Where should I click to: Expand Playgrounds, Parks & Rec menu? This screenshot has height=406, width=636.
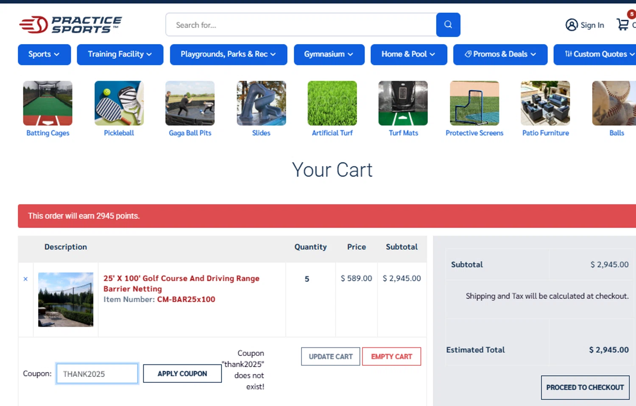[x=229, y=54]
